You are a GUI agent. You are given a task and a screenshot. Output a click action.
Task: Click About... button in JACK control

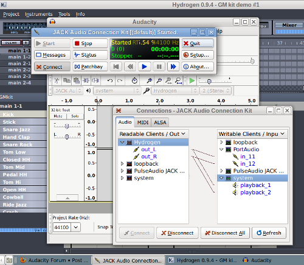point(198,66)
